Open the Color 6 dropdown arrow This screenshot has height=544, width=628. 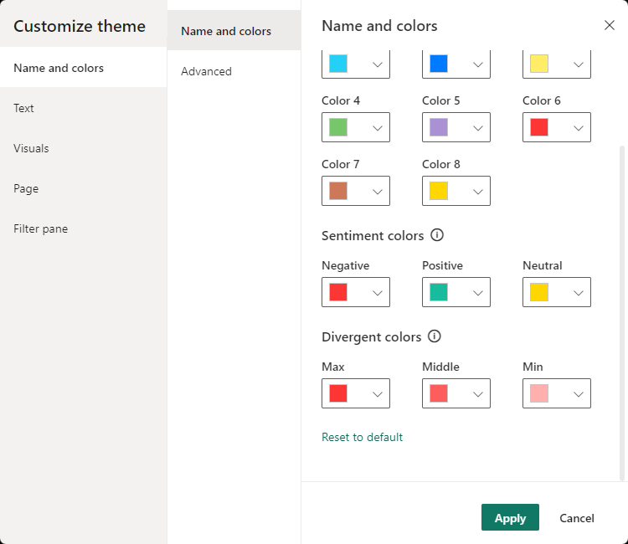coord(579,127)
